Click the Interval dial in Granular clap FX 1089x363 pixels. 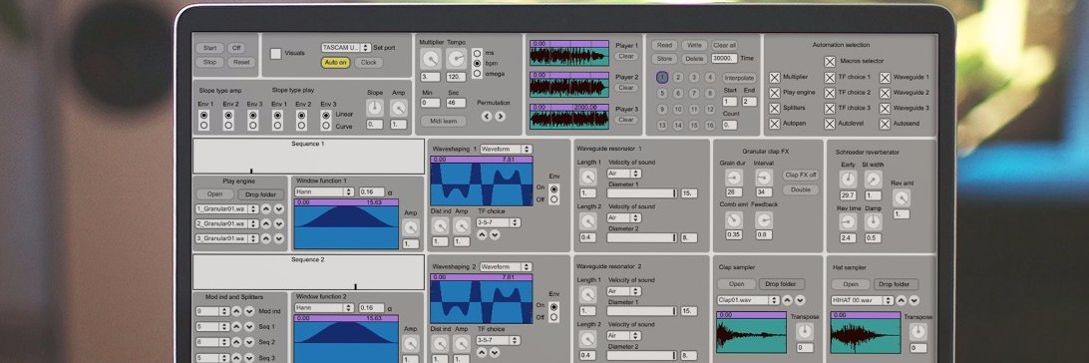(x=764, y=178)
